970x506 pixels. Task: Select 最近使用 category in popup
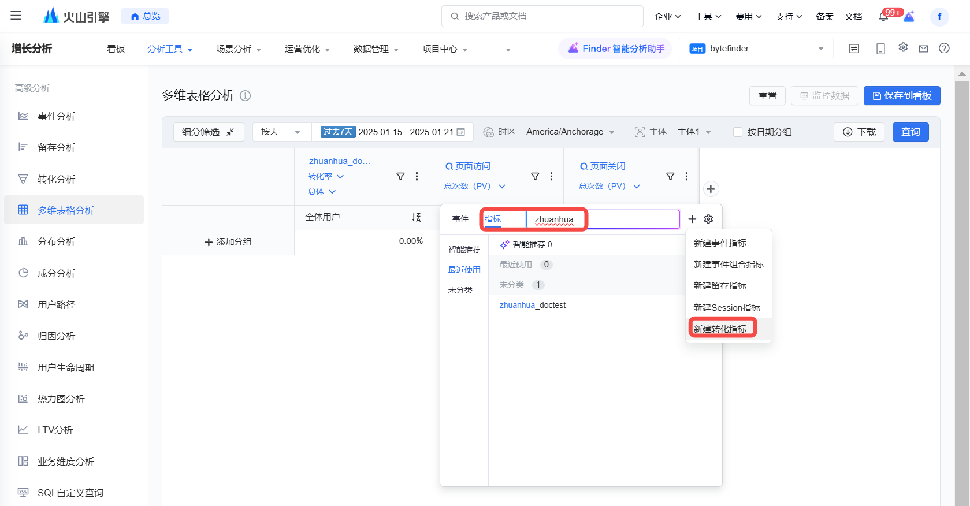pyautogui.click(x=464, y=270)
